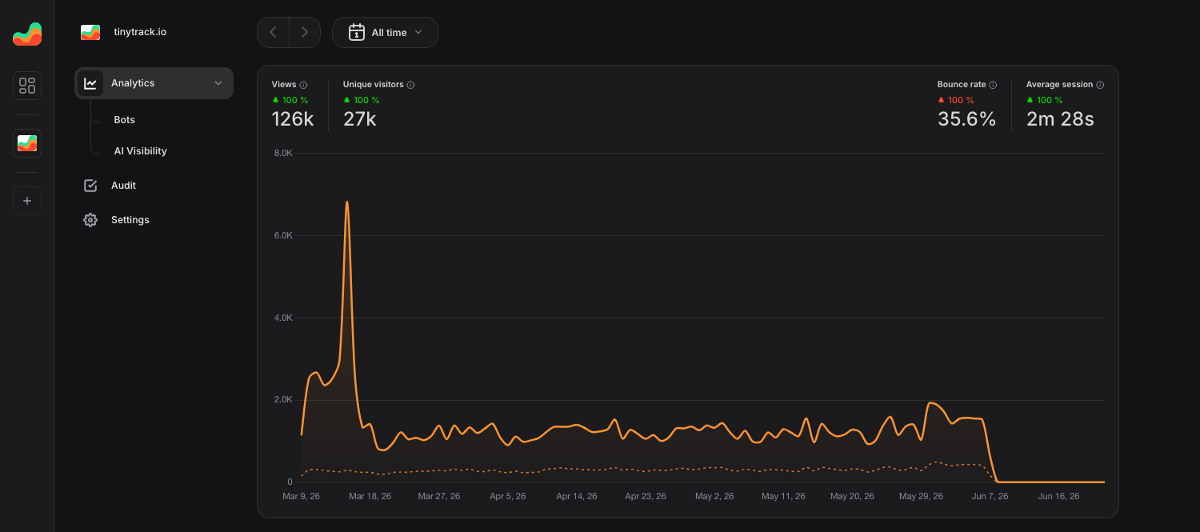Select the Views 126k metric

pos(293,105)
